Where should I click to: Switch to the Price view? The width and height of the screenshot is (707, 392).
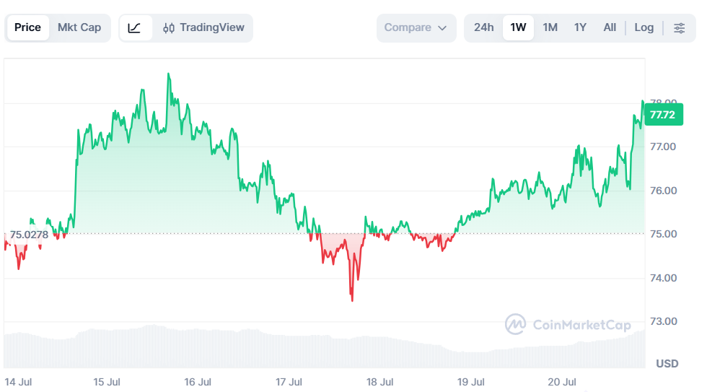tap(28, 27)
